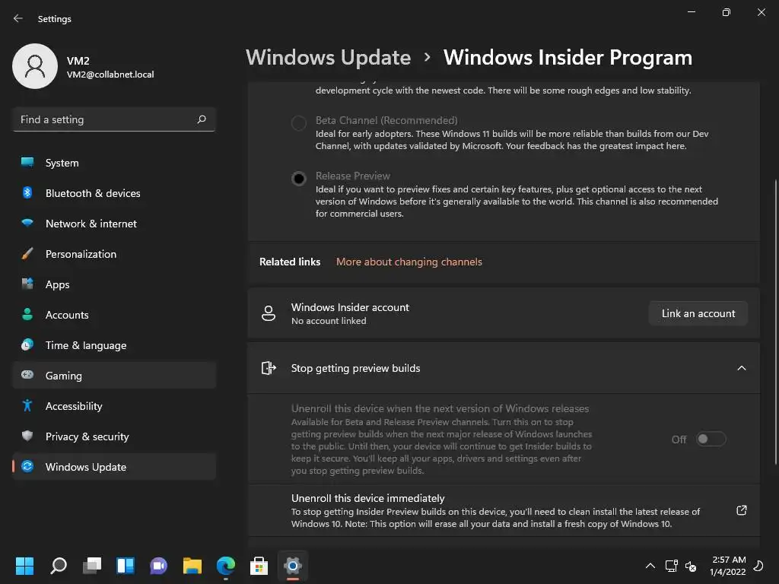Click the Link an account button
This screenshot has width=779, height=584.
698,313
